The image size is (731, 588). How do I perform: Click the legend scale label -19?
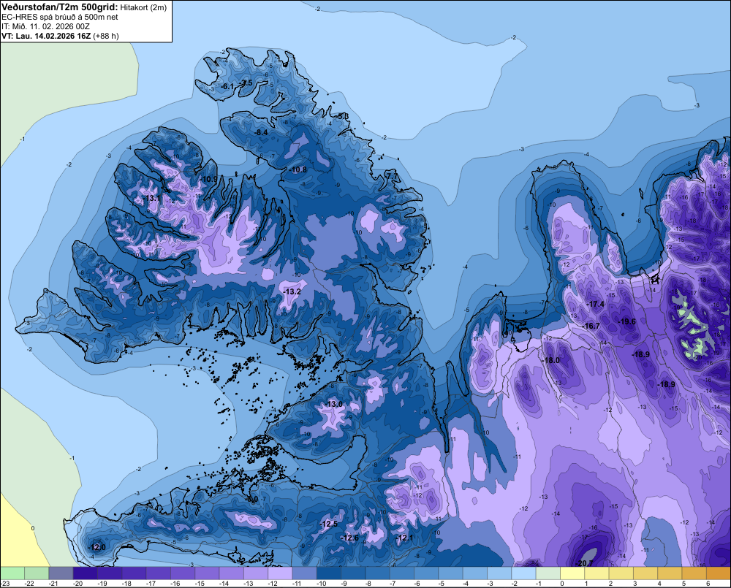(102, 584)
